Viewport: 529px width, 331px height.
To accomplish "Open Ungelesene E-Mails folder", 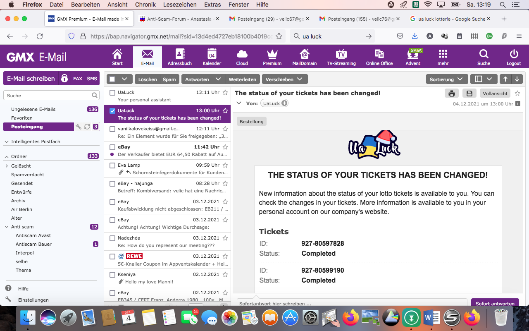I will pyautogui.click(x=33, y=109).
